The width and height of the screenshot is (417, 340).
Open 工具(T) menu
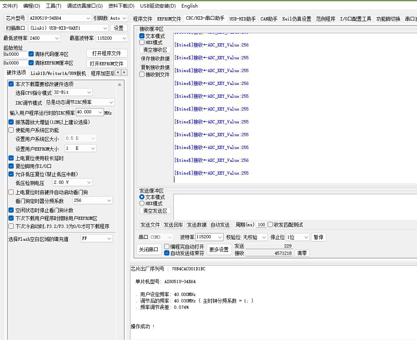pyautogui.click(x=53, y=6)
